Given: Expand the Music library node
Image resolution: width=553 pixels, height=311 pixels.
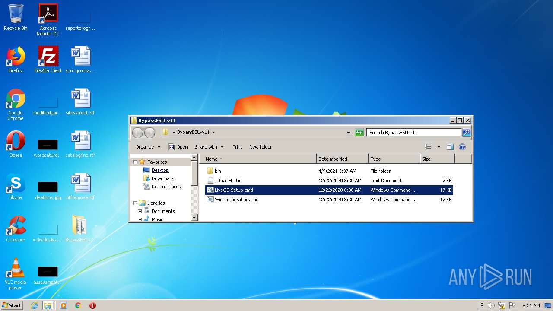Looking at the screenshot, I should (x=140, y=219).
